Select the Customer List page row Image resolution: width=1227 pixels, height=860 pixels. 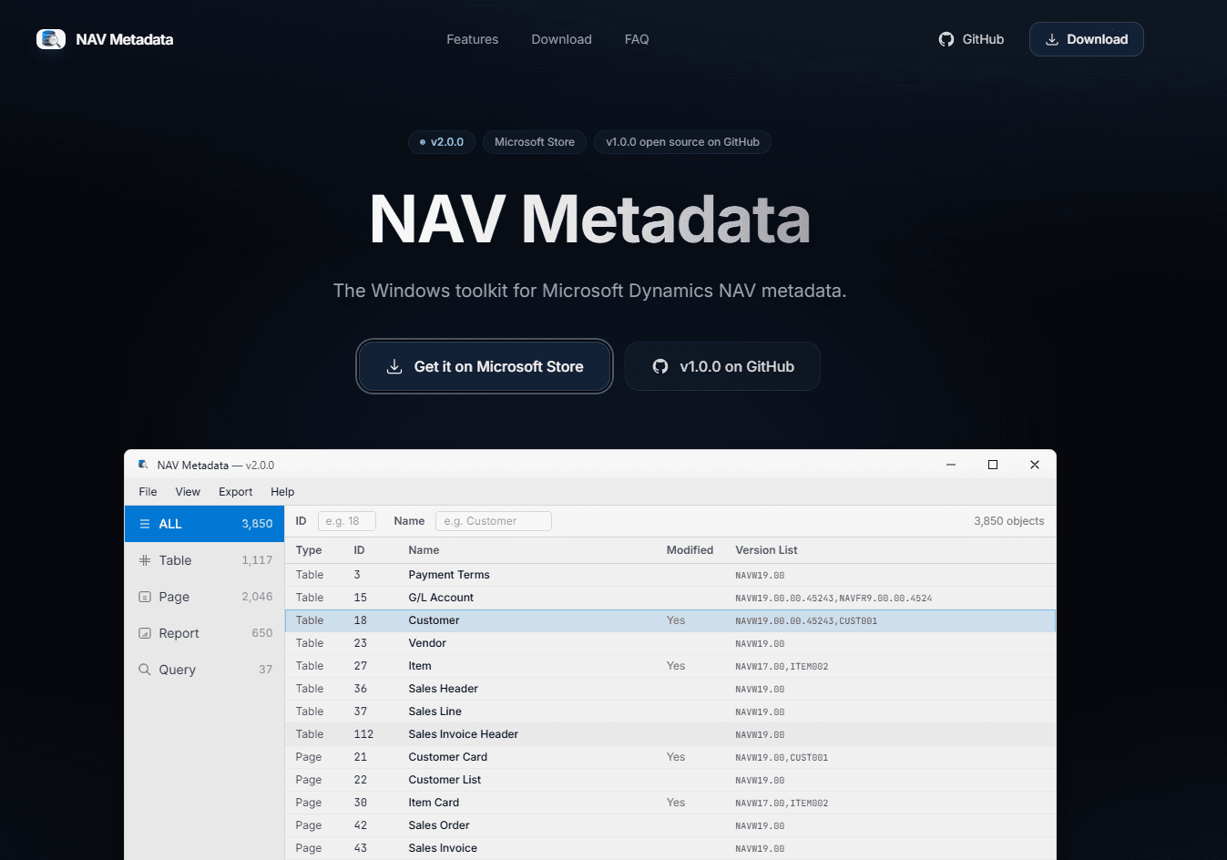coord(670,780)
